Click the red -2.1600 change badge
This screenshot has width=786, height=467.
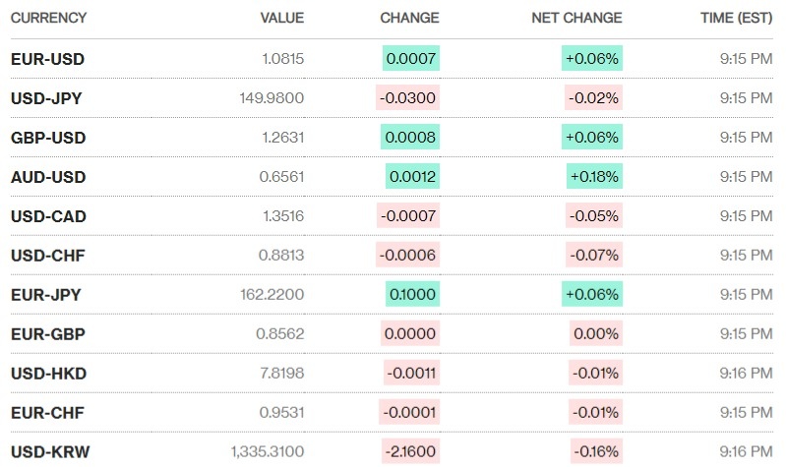(409, 452)
